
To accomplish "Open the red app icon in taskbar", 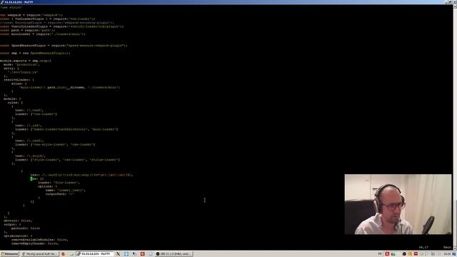I will pos(142,254).
